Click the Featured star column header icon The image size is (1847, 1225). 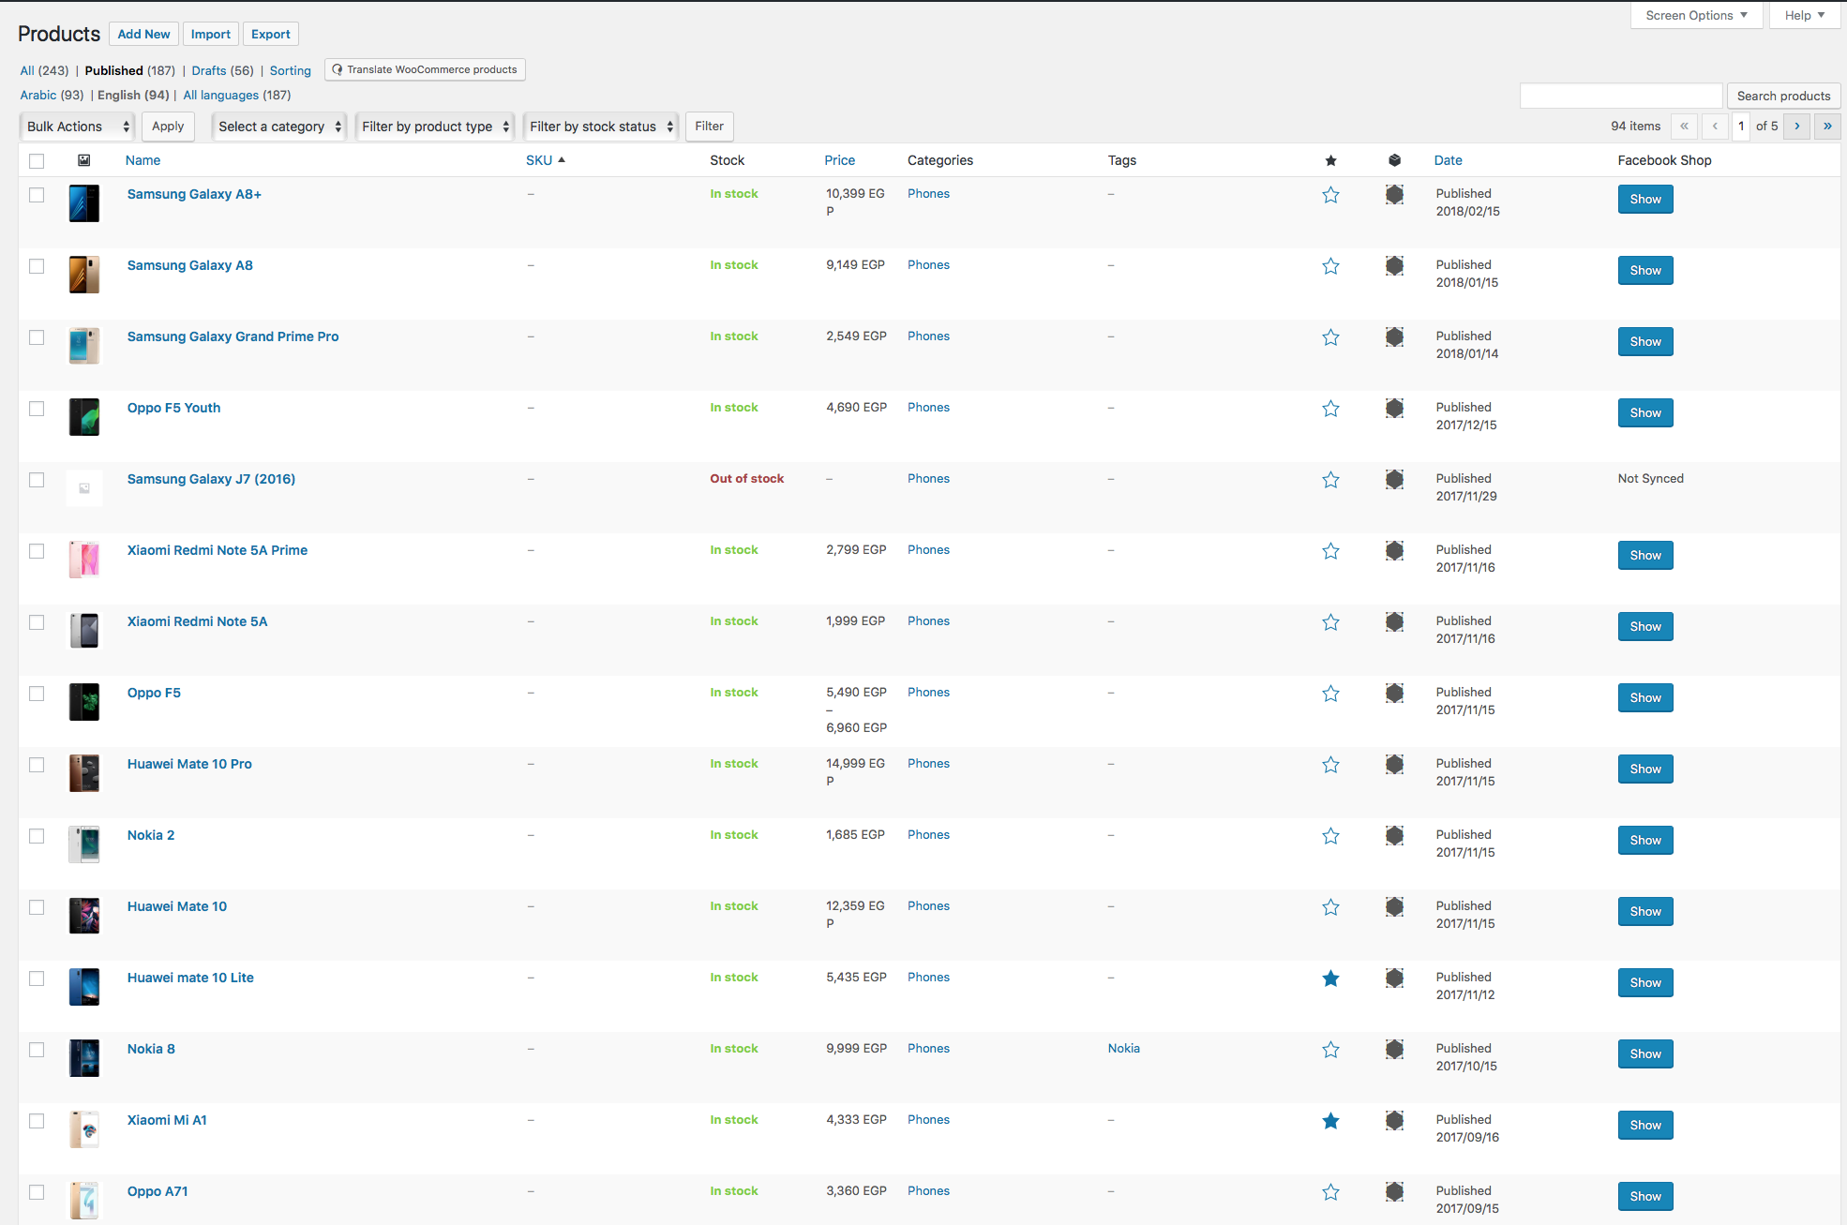(x=1330, y=160)
